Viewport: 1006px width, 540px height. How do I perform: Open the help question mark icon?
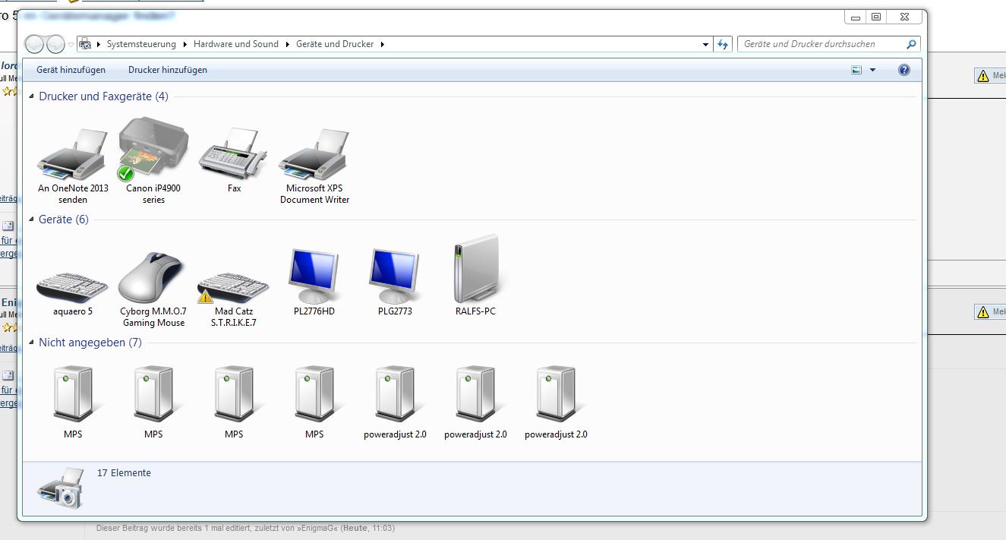pos(904,70)
